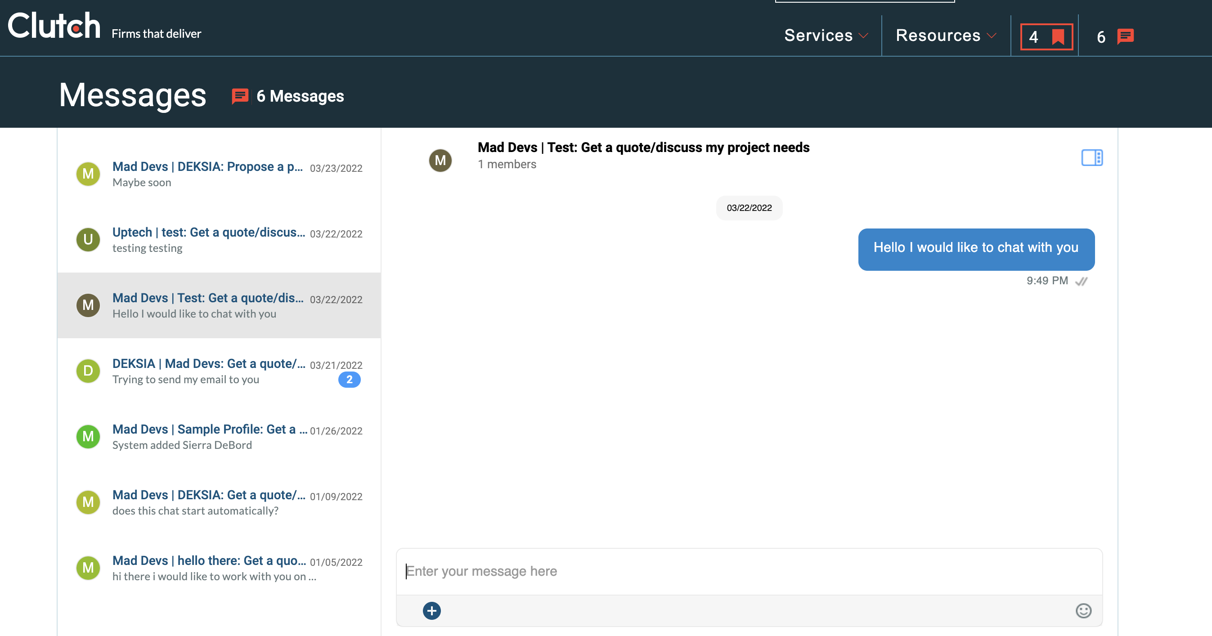Image resolution: width=1212 pixels, height=636 pixels.
Task: Open the Mad Devs | DEKSIA: Get a quote conversation
Action: click(x=219, y=502)
